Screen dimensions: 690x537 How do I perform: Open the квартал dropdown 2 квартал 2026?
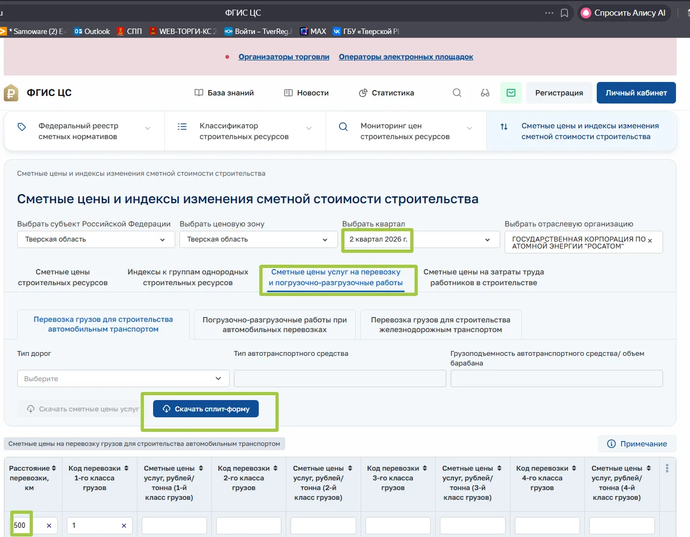tap(421, 239)
